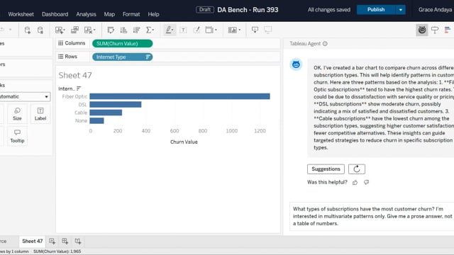The height and width of the screenshot is (255, 454).
Task: Open the Totals sigma toolbar icon
Action: [150, 30]
